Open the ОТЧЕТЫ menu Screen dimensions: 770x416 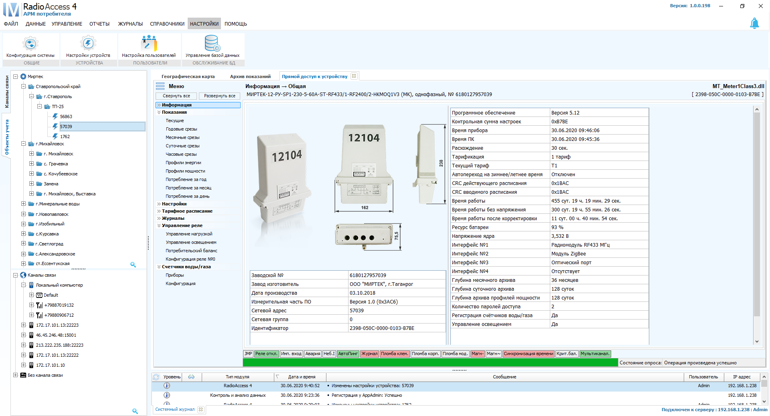coord(99,24)
